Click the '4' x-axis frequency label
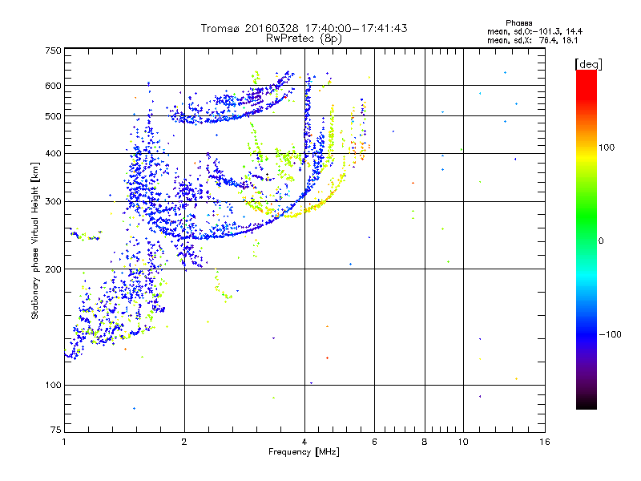 click(x=304, y=442)
